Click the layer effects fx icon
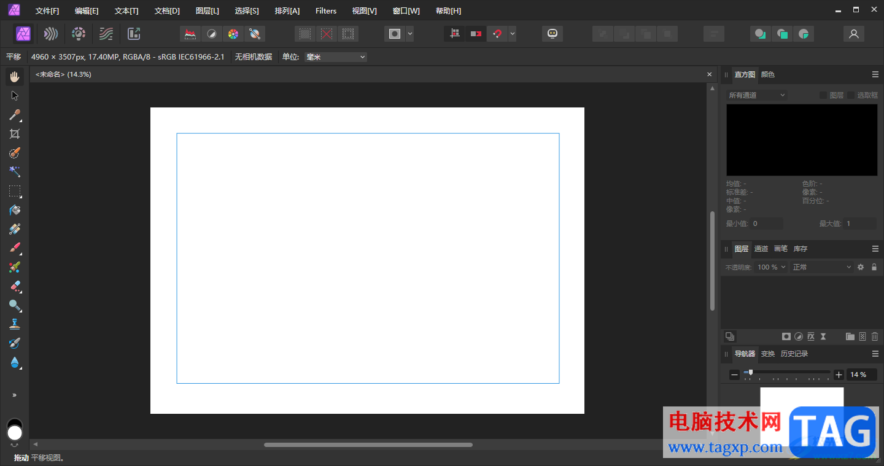Image resolution: width=884 pixels, height=466 pixels. pyautogui.click(x=811, y=336)
